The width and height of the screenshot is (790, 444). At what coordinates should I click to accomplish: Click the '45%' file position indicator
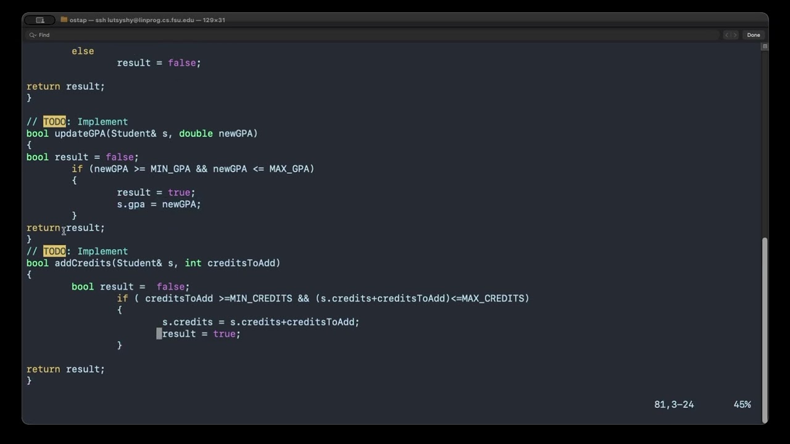point(742,405)
